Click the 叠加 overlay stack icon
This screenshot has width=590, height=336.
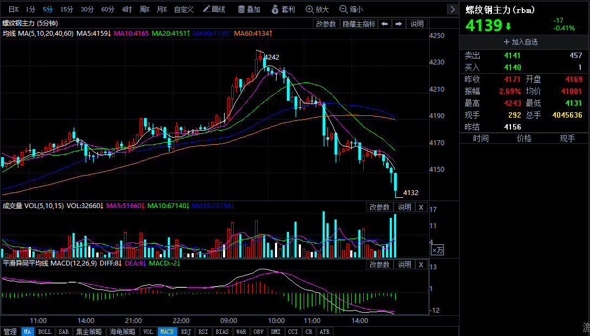(x=248, y=9)
